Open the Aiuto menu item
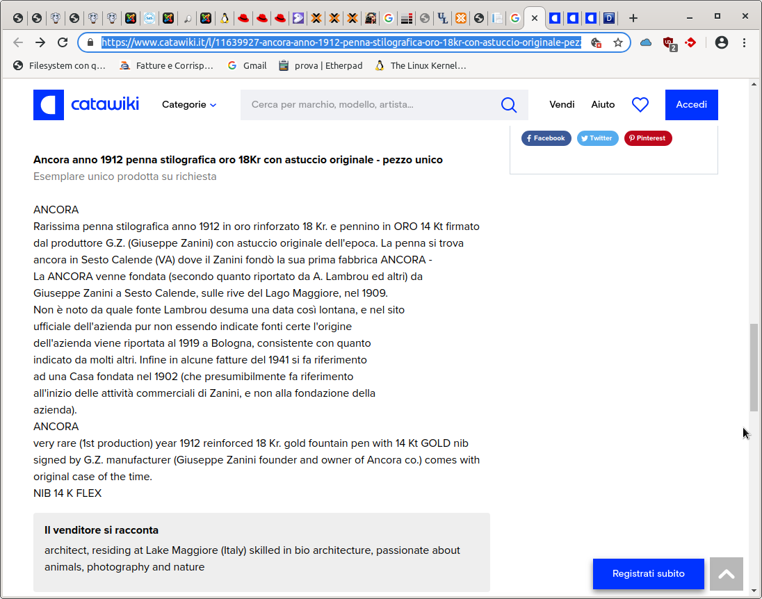This screenshot has height=599, width=762. [x=603, y=105]
